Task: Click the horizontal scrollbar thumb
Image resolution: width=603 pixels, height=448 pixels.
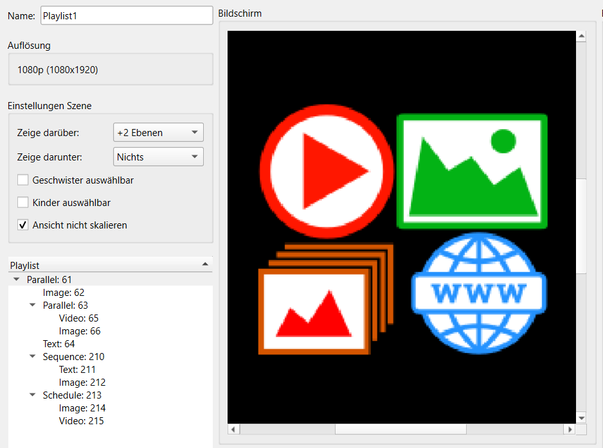Action: pyautogui.click(x=401, y=429)
